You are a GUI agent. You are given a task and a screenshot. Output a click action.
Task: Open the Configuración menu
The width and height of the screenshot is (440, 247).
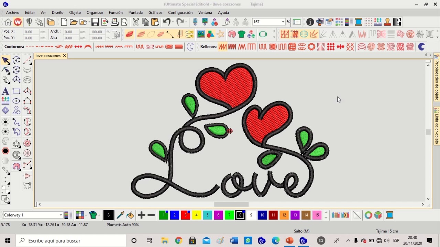(x=180, y=12)
